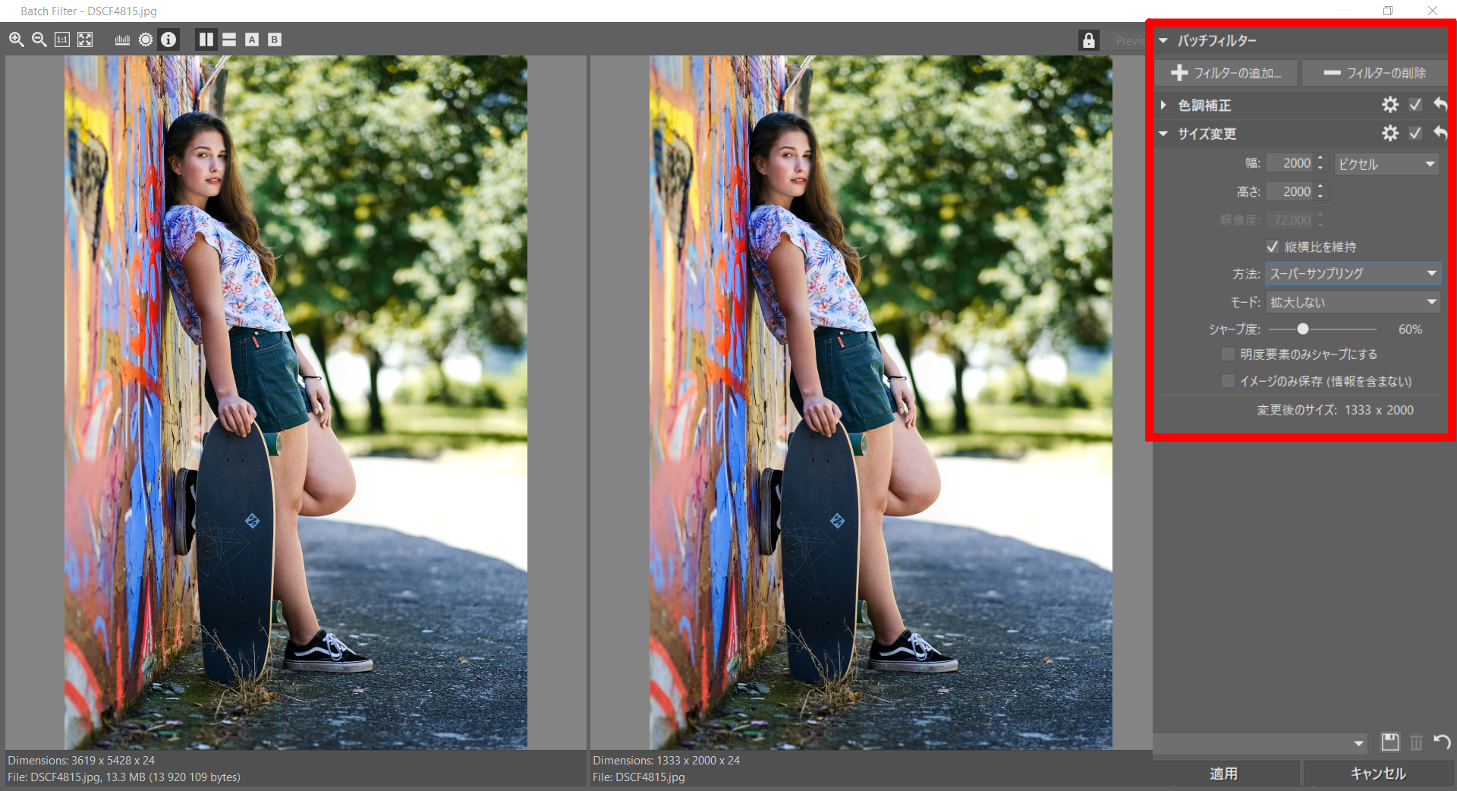Open the preset selection dropdown

point(1261,743)
